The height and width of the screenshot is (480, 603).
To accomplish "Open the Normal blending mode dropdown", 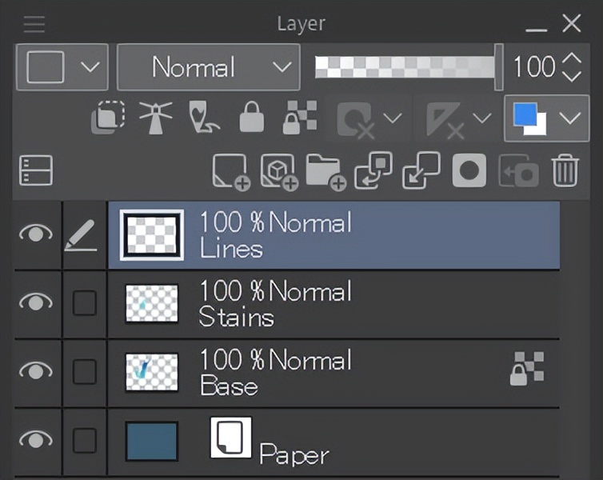I will pyautogui.click(x=209, y=67).
